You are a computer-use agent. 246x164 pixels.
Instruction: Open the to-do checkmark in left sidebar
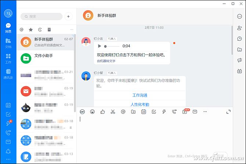point(8,114)
